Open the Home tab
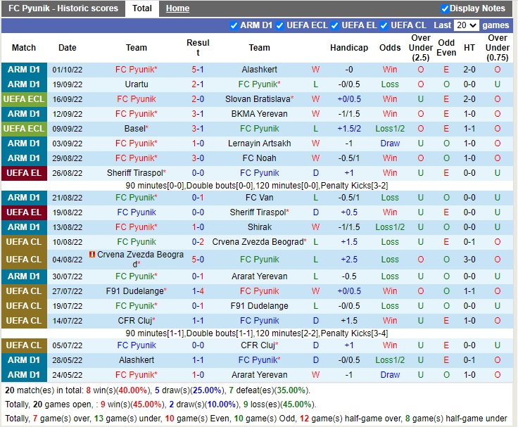518x427 pixels. pos(177,8)
